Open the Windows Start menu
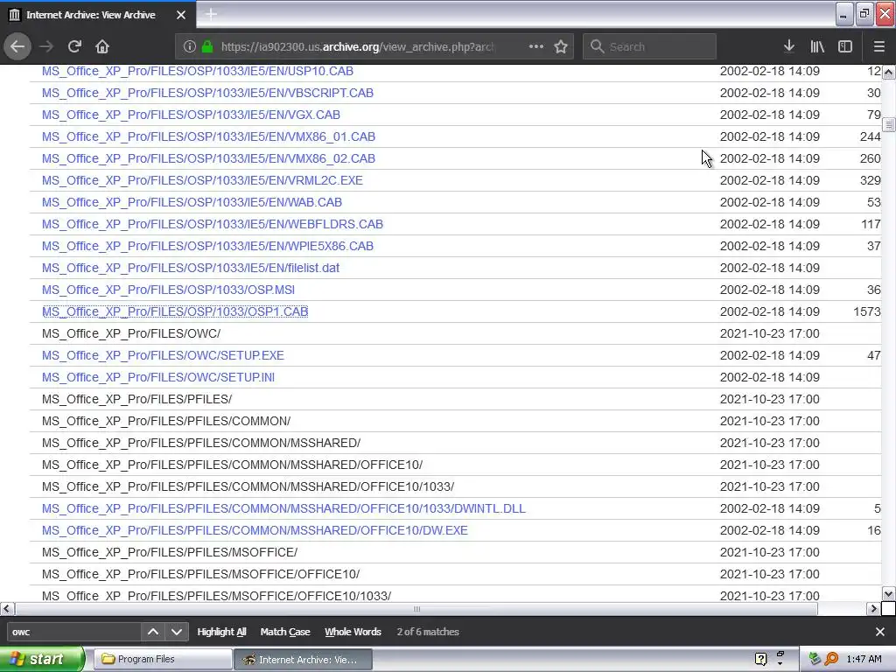896x672 pixels. pyautogui.click(x=41, y=659)
